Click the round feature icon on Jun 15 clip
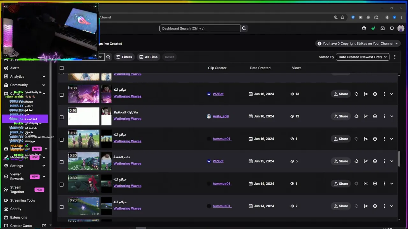408x229 pixels. point(356,161)
